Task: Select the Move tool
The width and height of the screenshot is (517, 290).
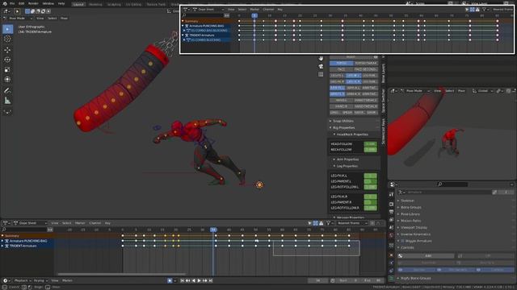Action: [x=7, y=50]
